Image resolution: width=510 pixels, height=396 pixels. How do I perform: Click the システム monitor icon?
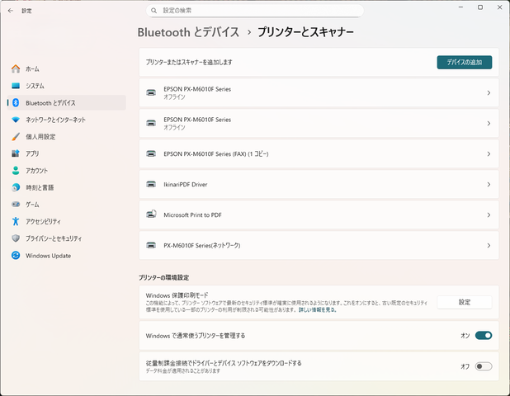coord(16,86)
